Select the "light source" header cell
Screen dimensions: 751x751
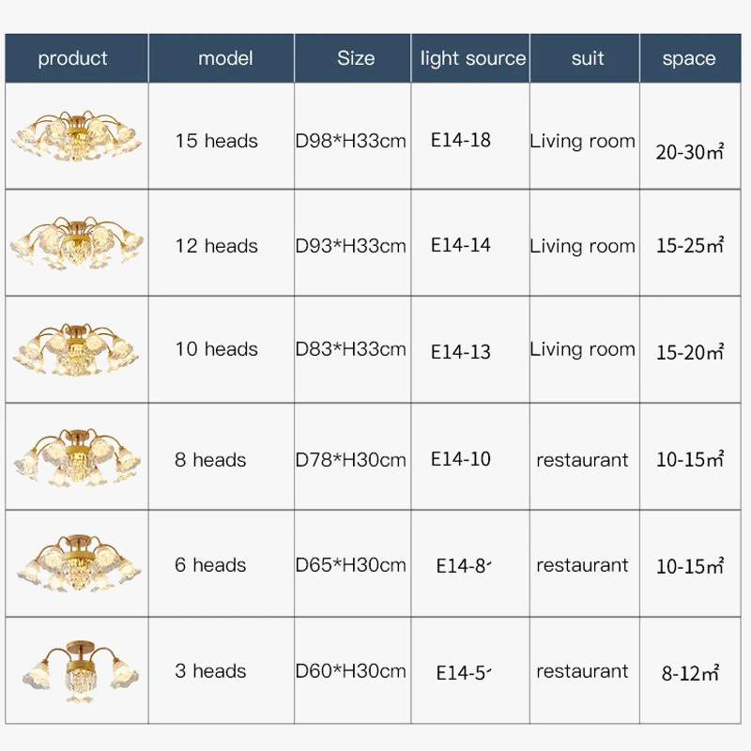click(x=472, y=58)
